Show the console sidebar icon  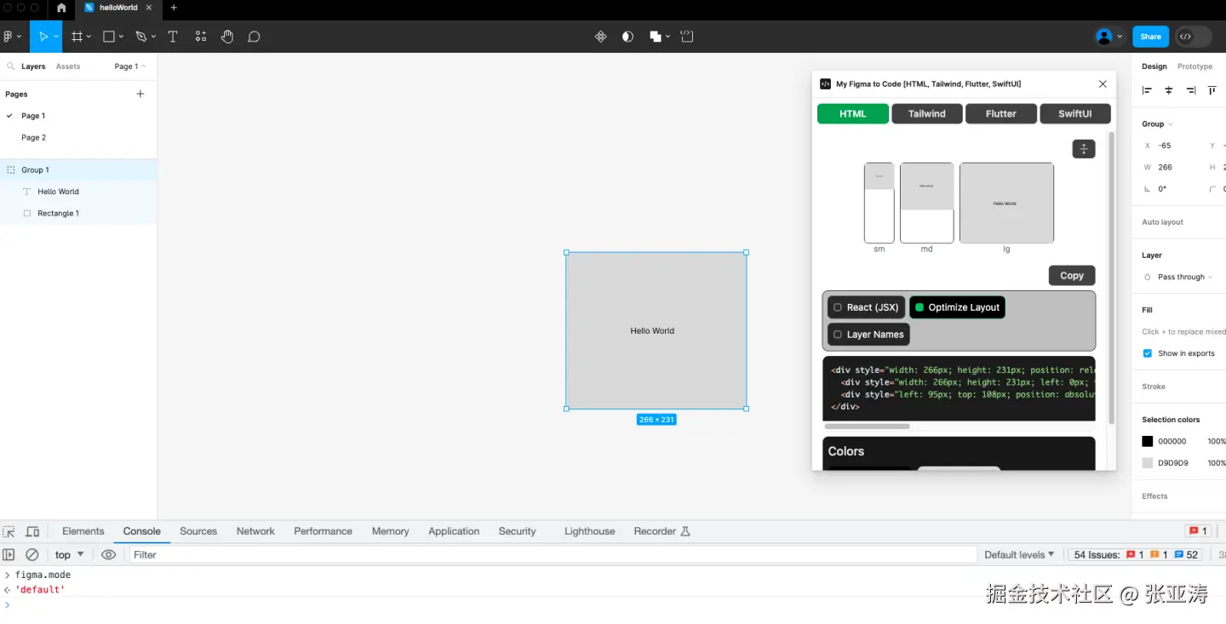point(9,554)
